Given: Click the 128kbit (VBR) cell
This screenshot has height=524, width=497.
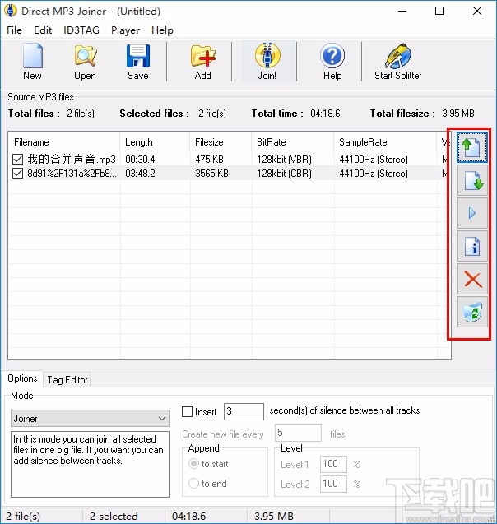Looking at the screenshot, I should (x=284, y=160).
